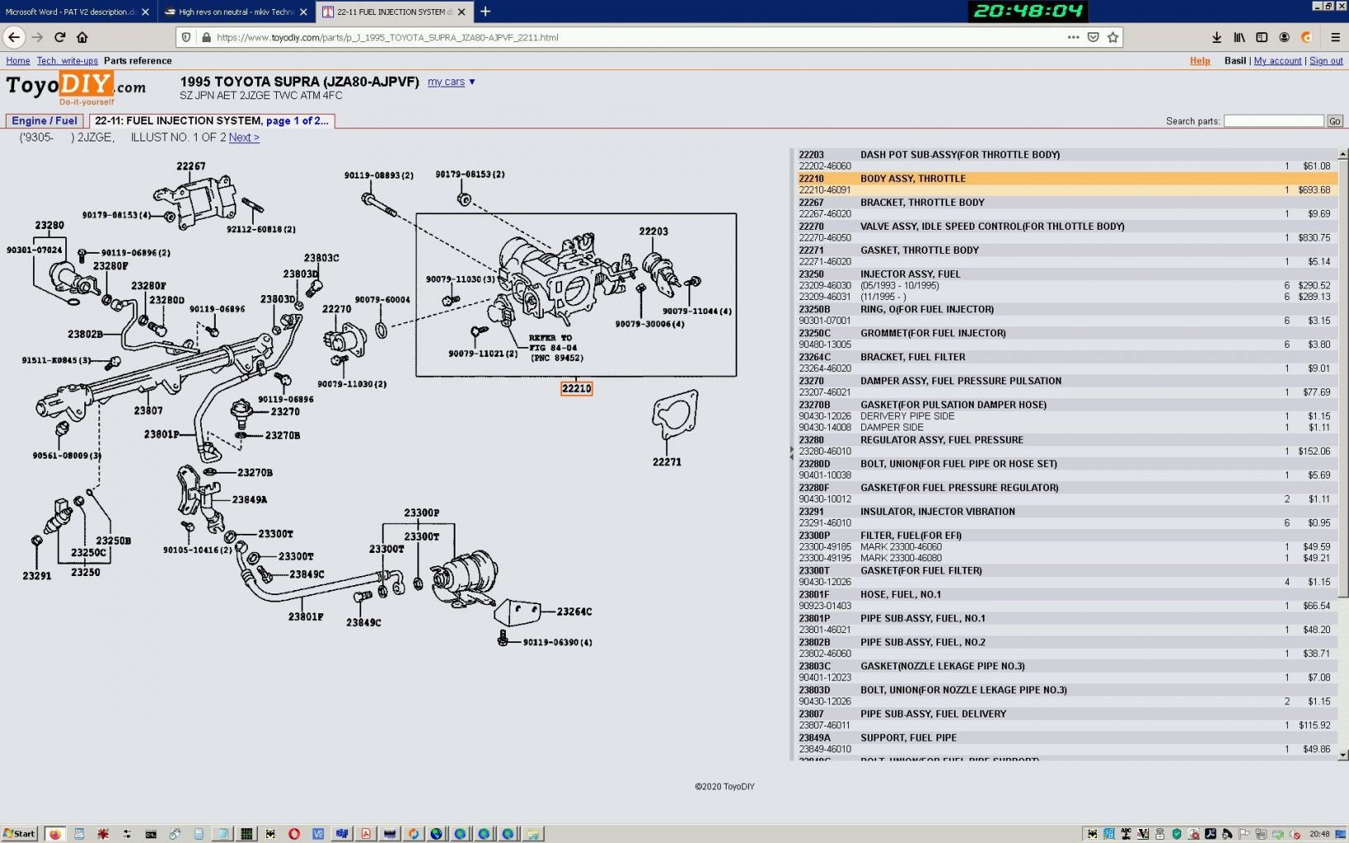Select 23807 PIPE SUB-ASSY, FUEL DELIVERY row
This screenshot has width=1349, height=843.
coord(1065,714)
